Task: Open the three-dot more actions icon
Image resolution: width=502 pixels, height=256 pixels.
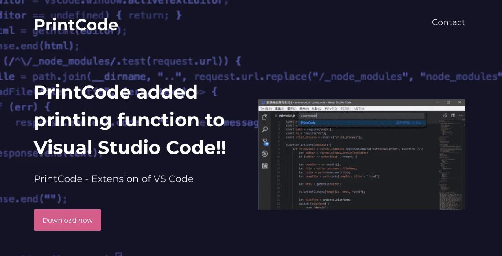Action: coord(461,115)
